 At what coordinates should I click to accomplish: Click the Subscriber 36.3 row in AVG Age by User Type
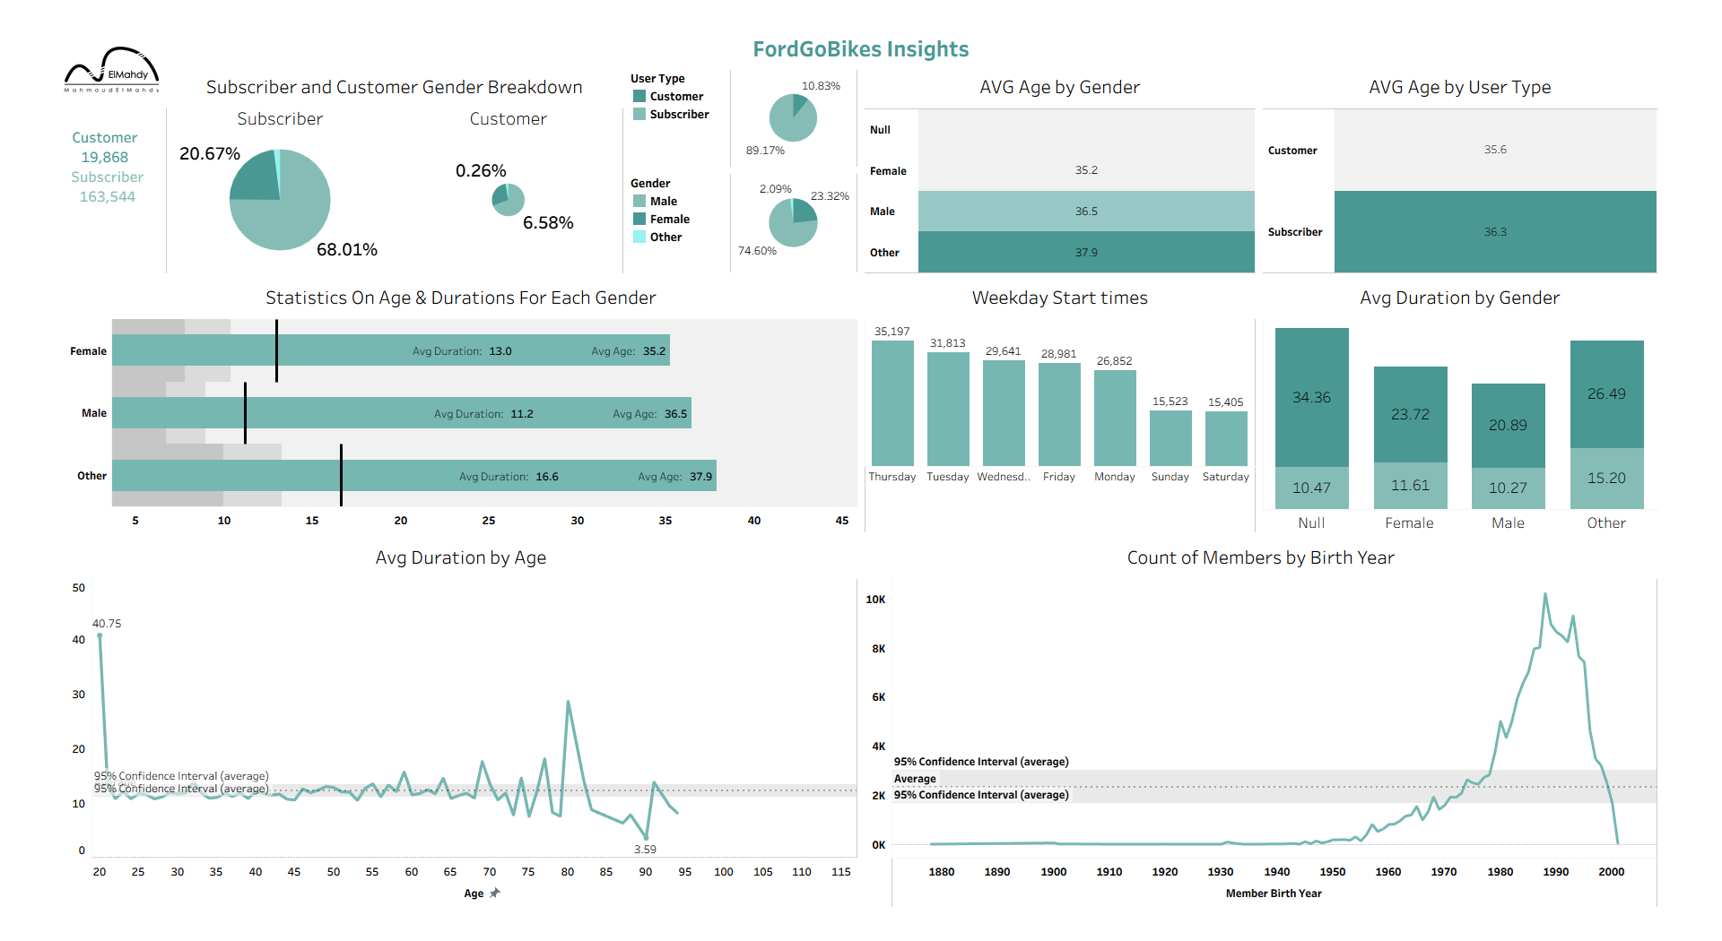click(1459, 231)
